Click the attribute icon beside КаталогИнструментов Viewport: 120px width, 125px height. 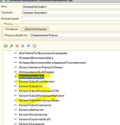[x=15, y=114]
